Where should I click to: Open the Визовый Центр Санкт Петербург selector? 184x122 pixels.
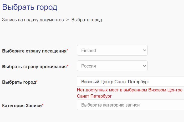[130, 82]
